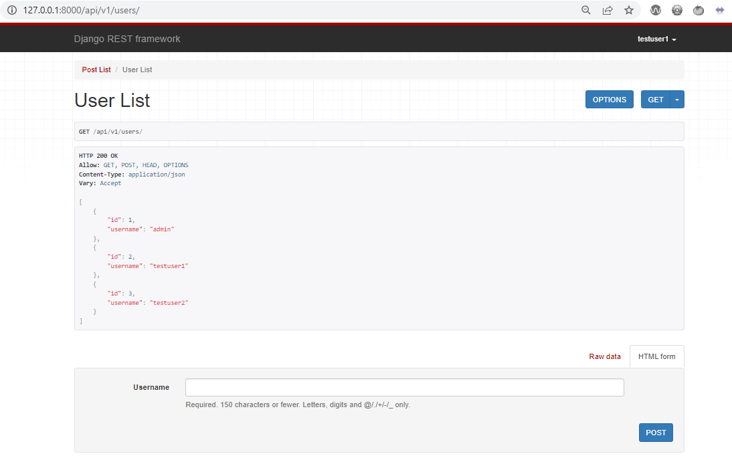
Task: Open the testuser1 account dropdown
Action: click(657, 39)
